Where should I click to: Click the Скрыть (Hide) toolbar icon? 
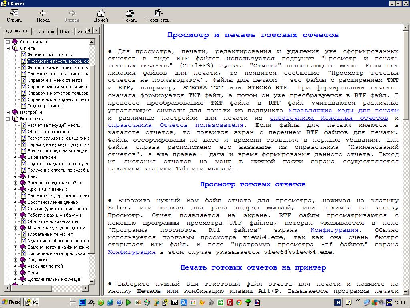14,13
